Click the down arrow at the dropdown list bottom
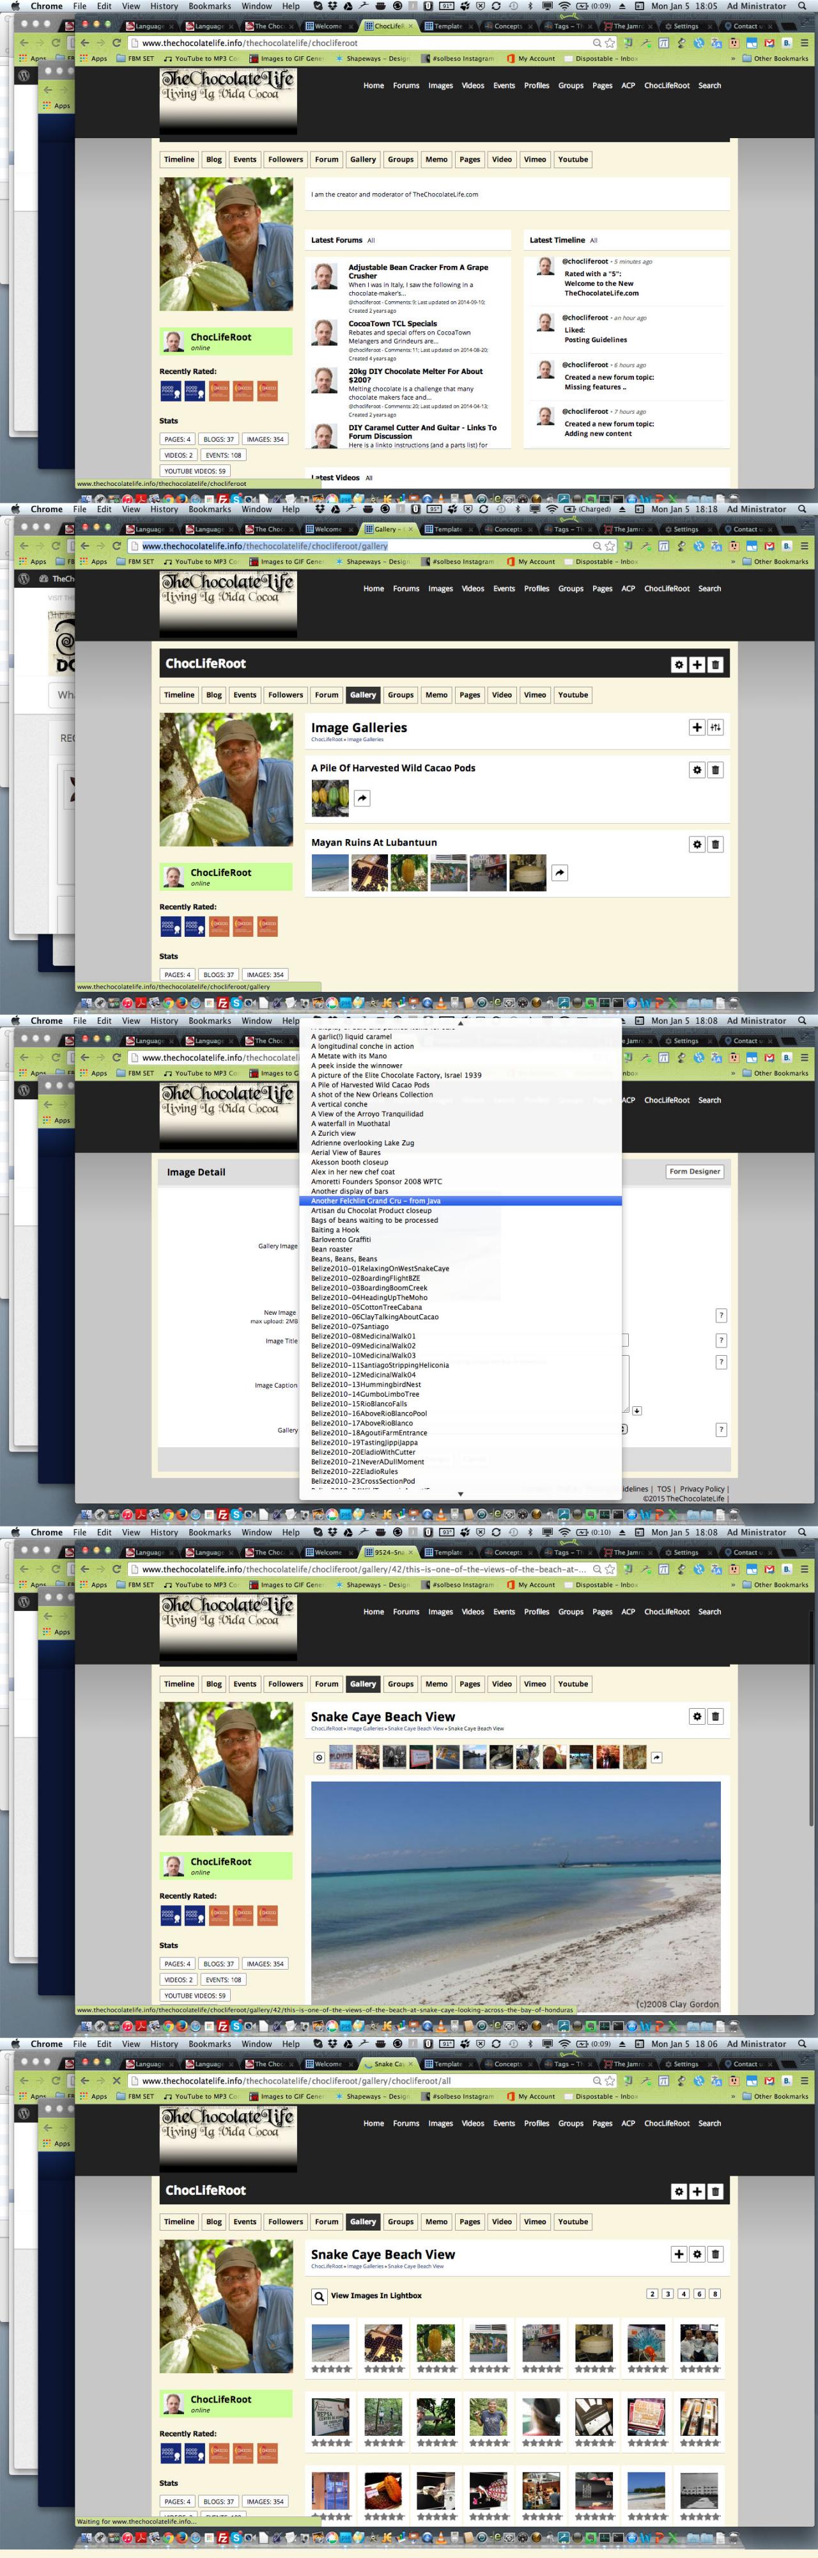This screenshot has width=818, height=2558. click(x=459, y=1493)
